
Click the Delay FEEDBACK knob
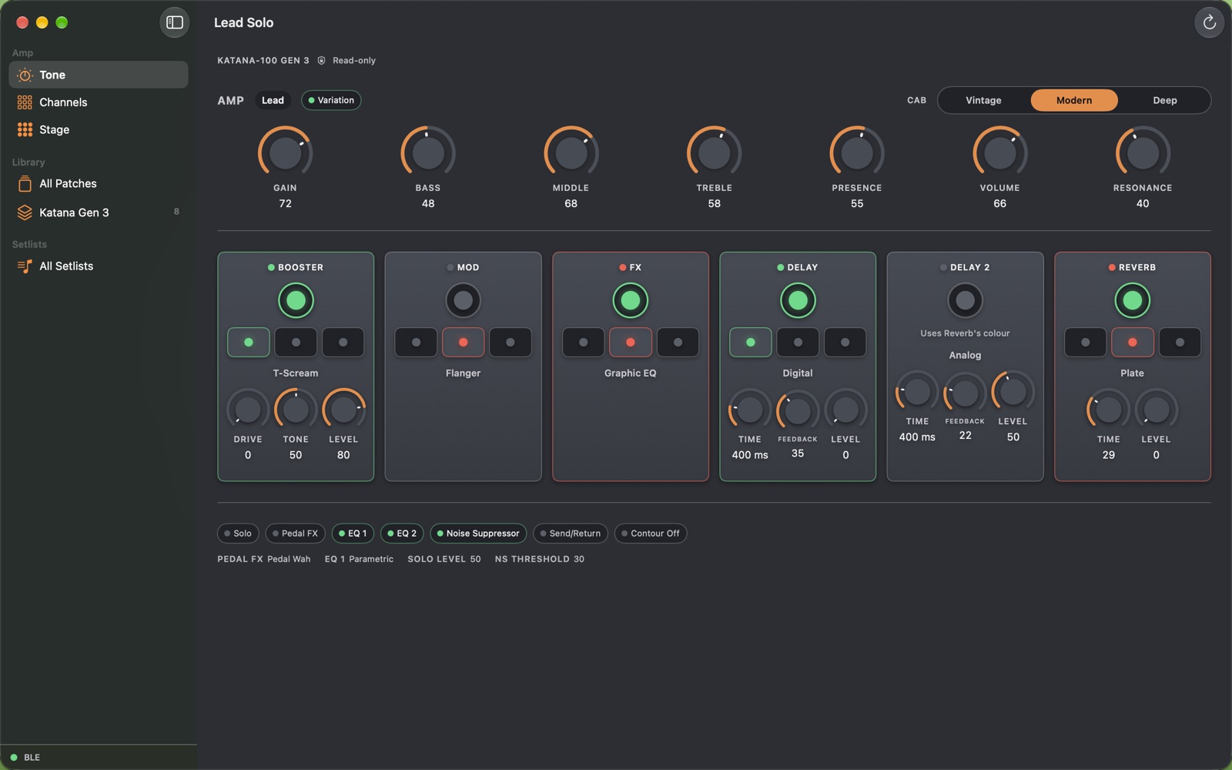(798, 410)
